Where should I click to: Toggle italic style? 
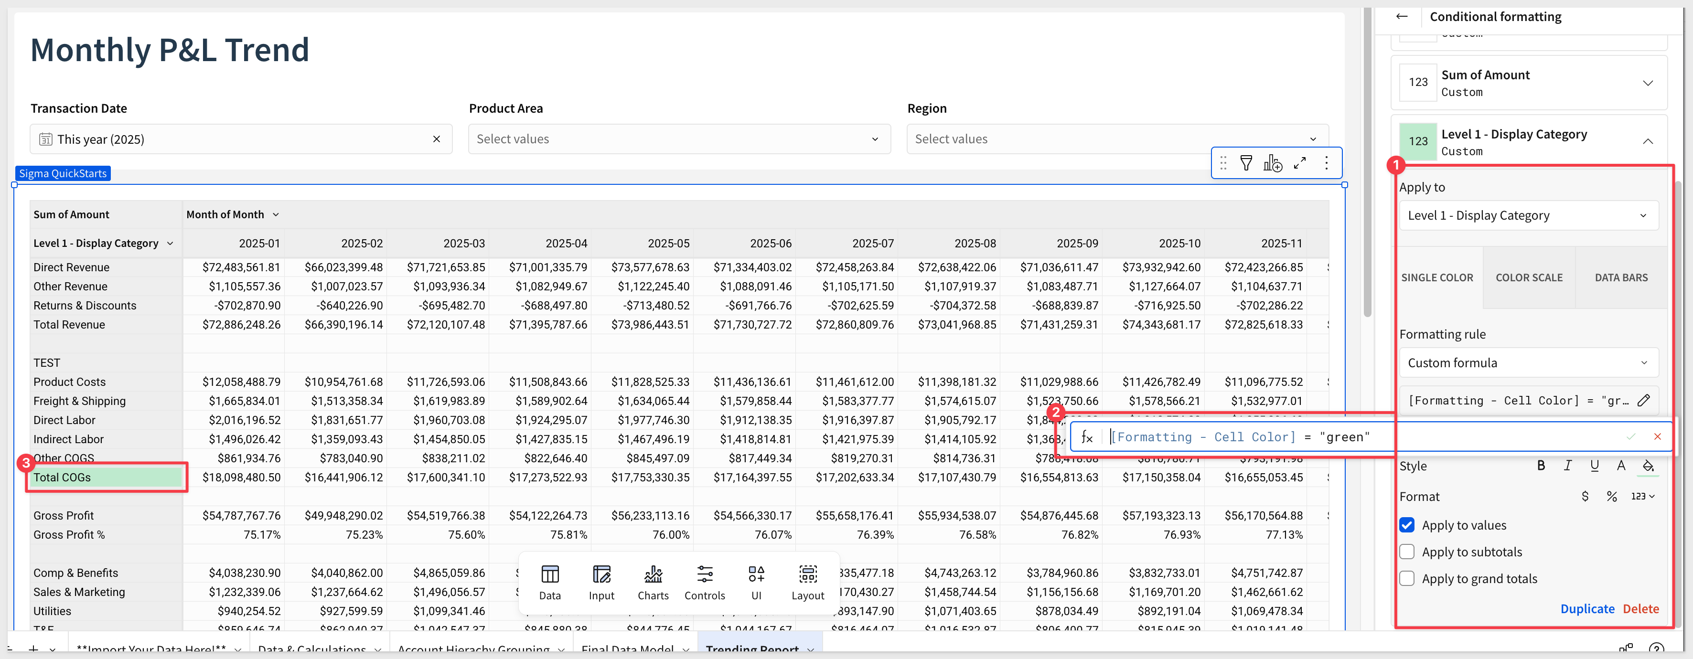1567,466
